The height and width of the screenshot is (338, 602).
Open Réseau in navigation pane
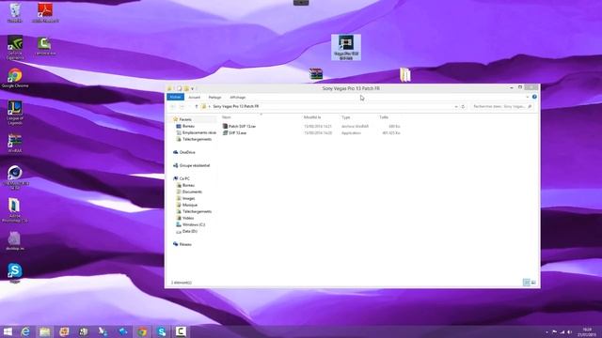point(182,244)
